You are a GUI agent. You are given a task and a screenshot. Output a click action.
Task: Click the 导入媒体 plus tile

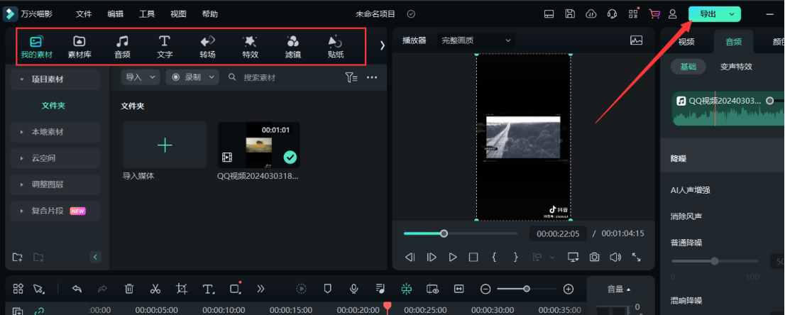click(165, 145)
